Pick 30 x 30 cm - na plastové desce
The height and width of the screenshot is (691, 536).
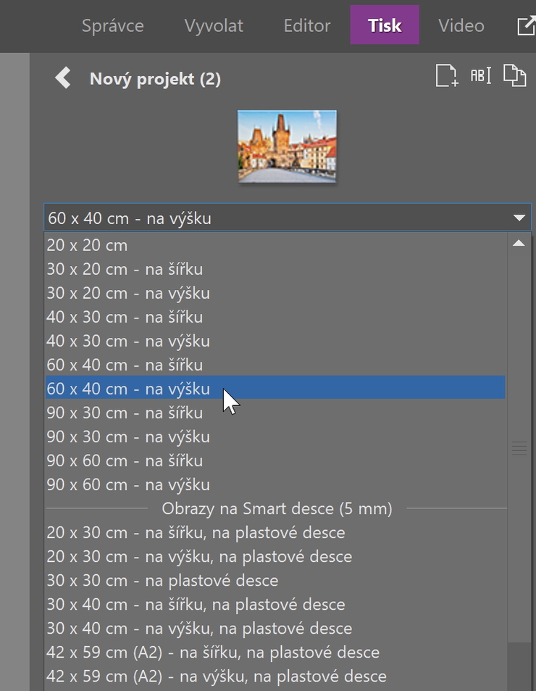(x=275, y=580)
